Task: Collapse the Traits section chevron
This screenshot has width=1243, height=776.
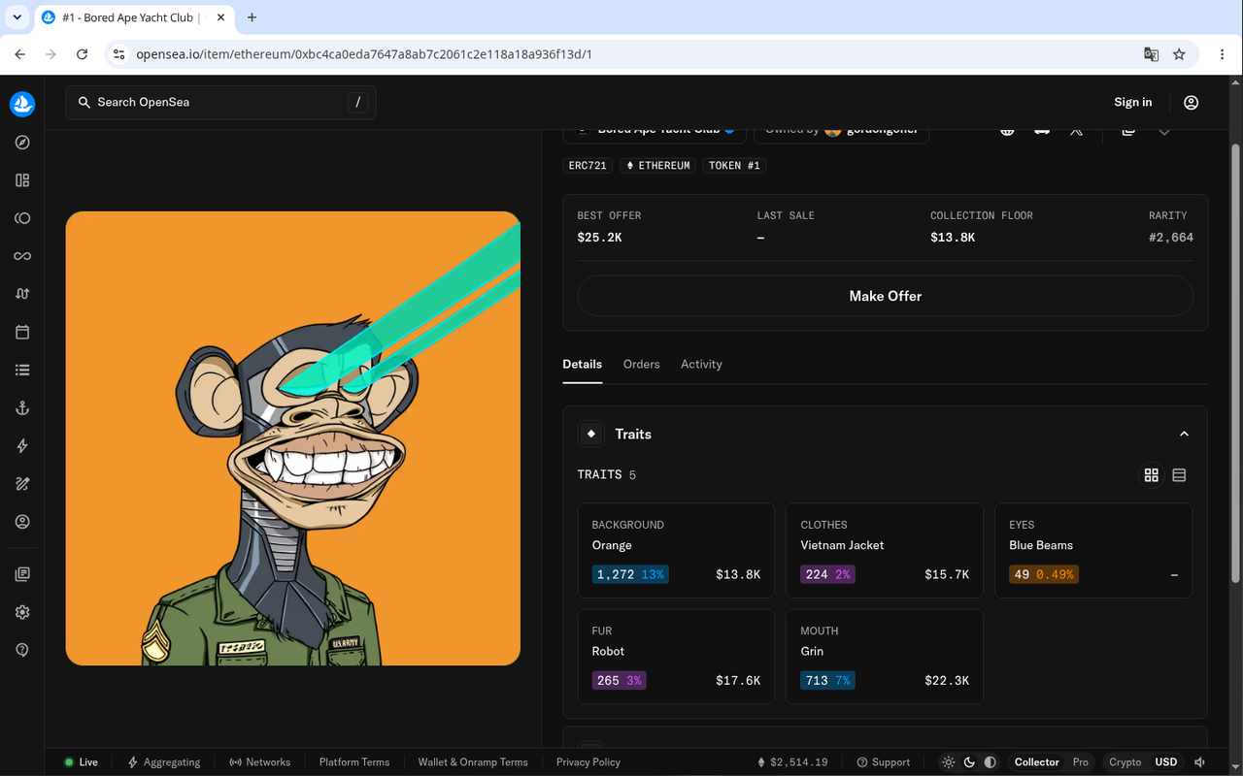Action: coord(1184,434)
